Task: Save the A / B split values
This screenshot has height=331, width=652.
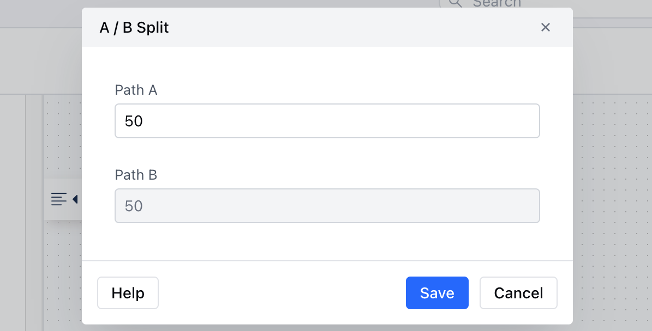Action: point(437,293)
